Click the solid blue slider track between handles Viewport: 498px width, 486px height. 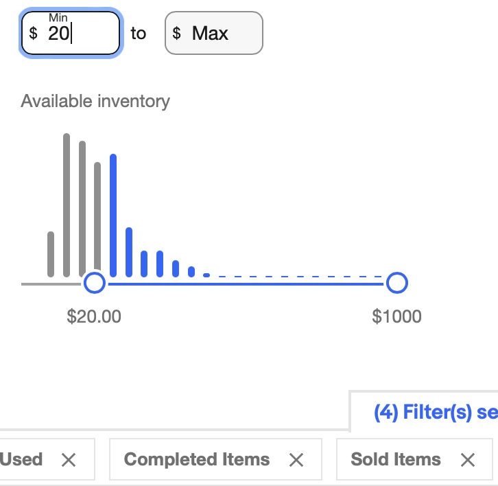246,283
